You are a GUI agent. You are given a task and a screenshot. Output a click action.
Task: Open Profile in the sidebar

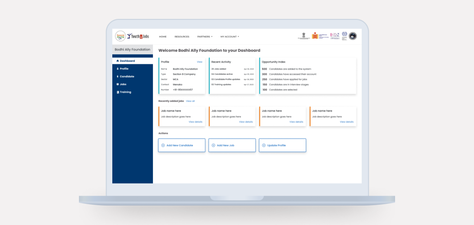133,69
